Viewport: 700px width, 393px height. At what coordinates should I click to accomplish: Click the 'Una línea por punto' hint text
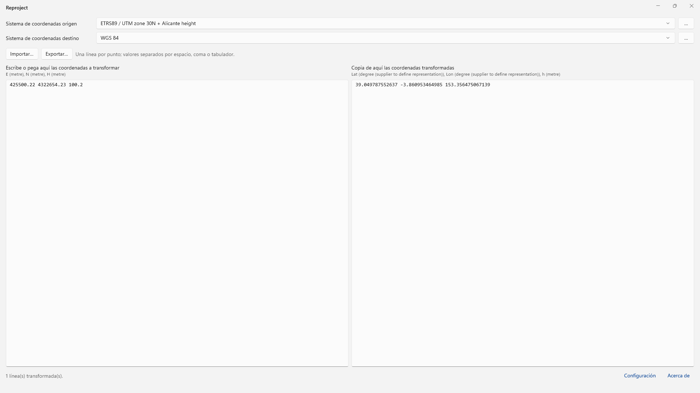click(x=155, y=54)
